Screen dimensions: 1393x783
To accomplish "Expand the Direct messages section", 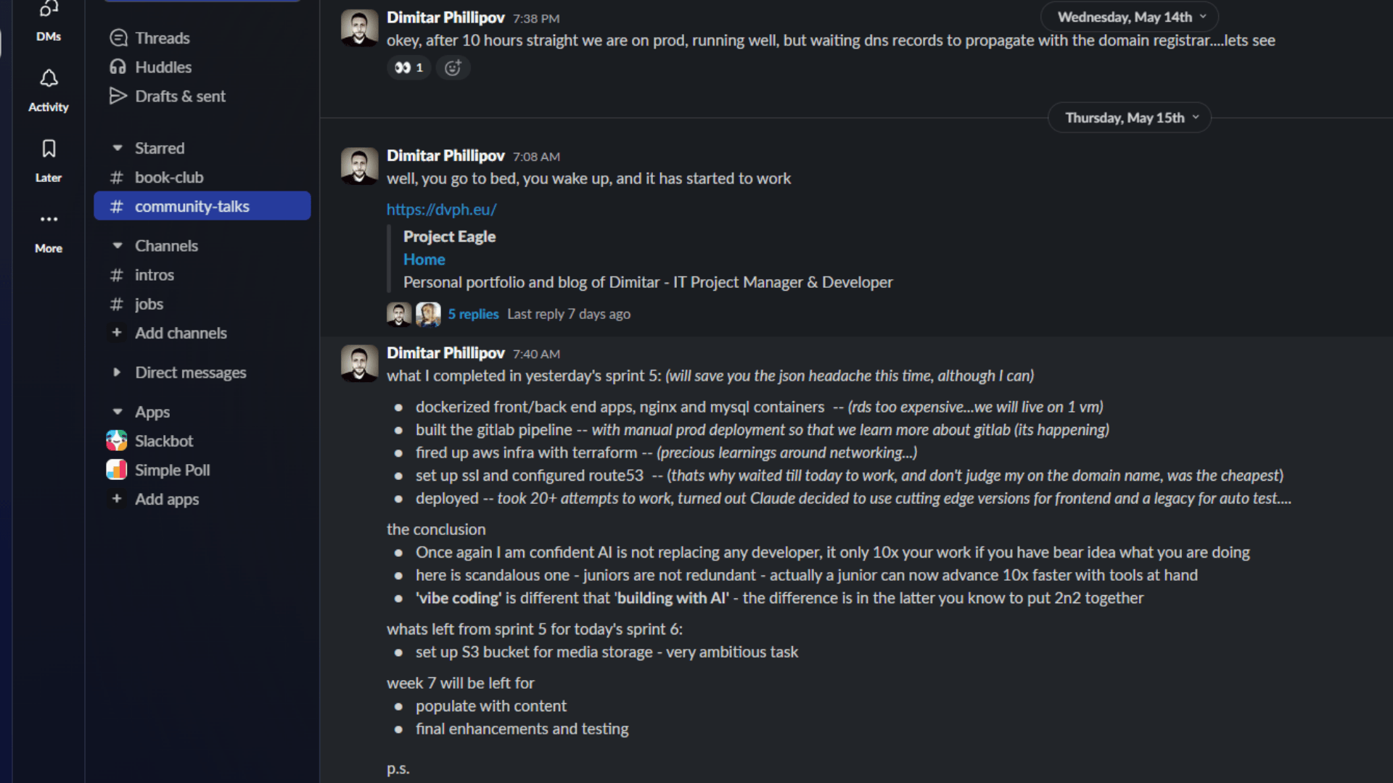I will click(x=118, y=372).
